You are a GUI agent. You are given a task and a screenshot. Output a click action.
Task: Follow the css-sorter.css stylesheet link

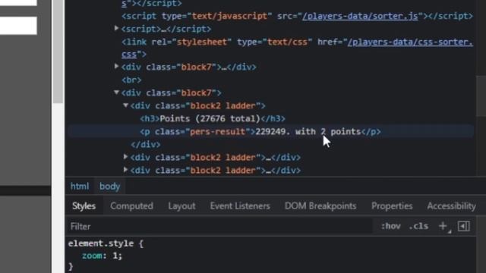tap(410, 42)
